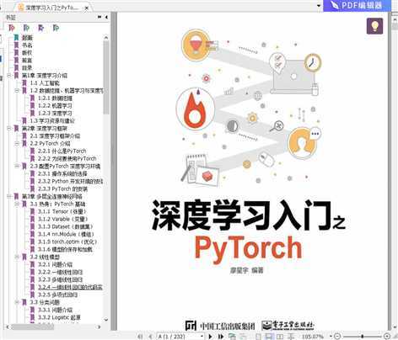Click the zoom slider handle

point(363,336)
